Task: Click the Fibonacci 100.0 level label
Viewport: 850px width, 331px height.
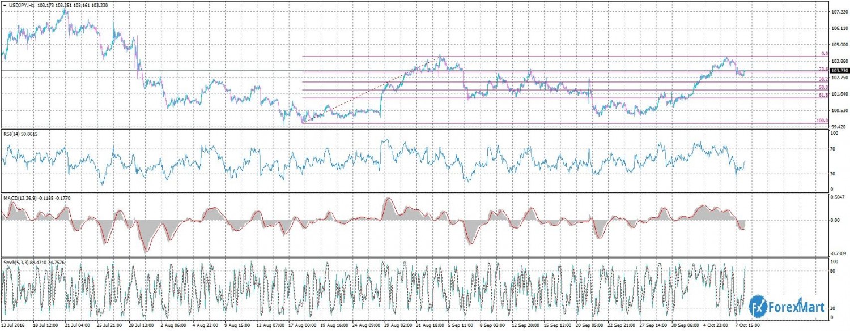Action: coord(822,121)
